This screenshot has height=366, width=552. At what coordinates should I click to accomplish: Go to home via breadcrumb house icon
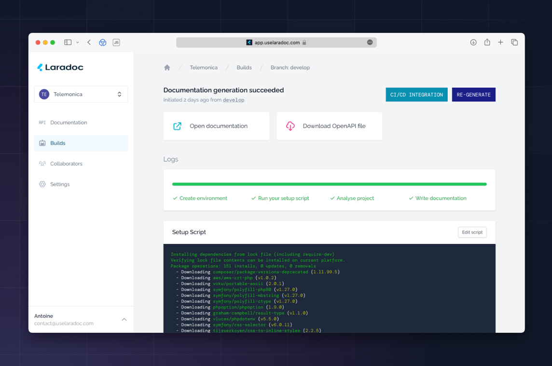167,67
